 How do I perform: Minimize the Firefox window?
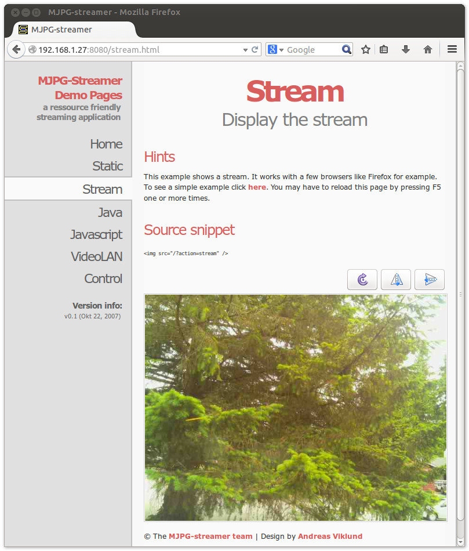click(x=26, y=12)
